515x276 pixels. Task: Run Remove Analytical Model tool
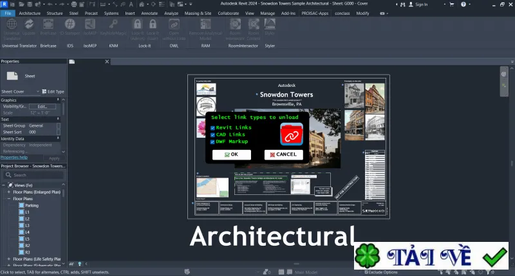click(205, 29)
